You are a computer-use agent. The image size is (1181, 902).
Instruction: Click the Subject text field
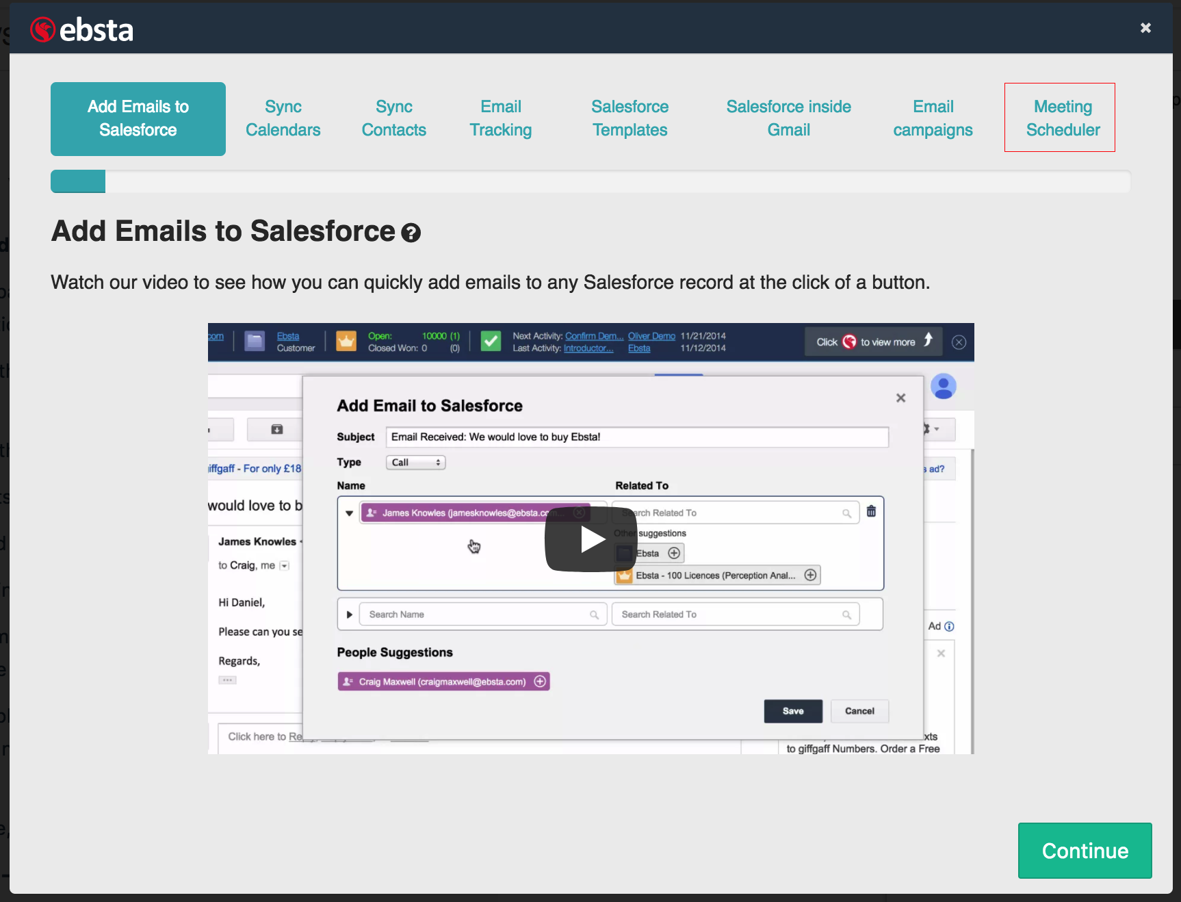[x=636, y=437]
